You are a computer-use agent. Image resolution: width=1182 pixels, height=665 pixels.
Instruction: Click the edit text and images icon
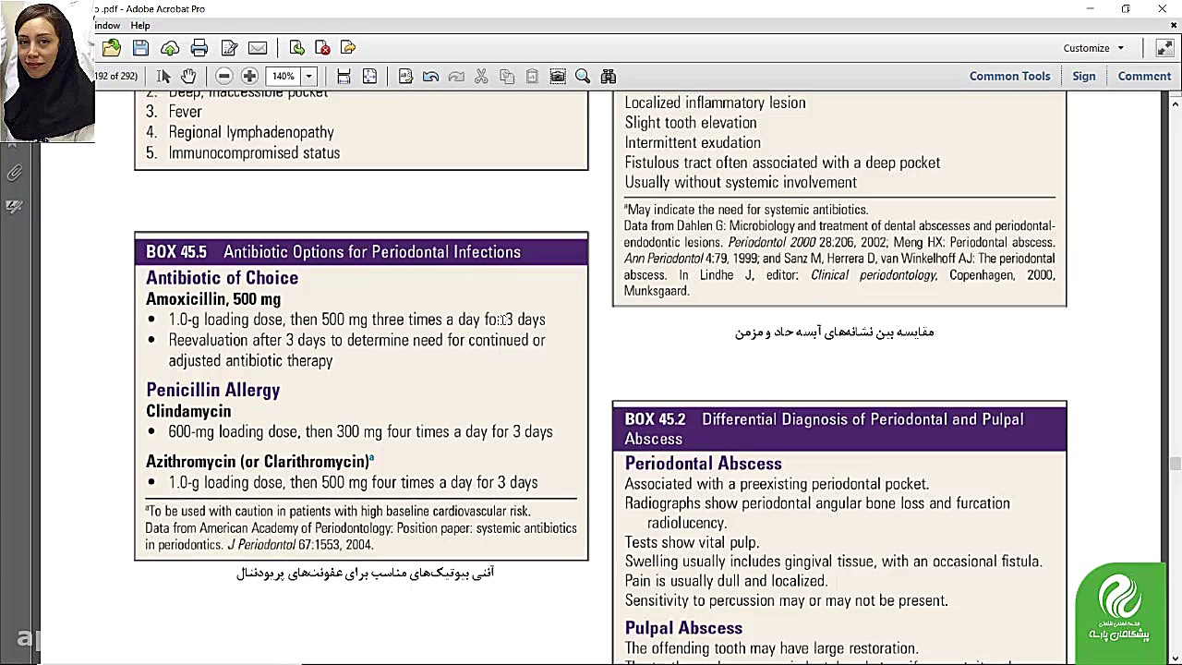click(x=405, y=77)
